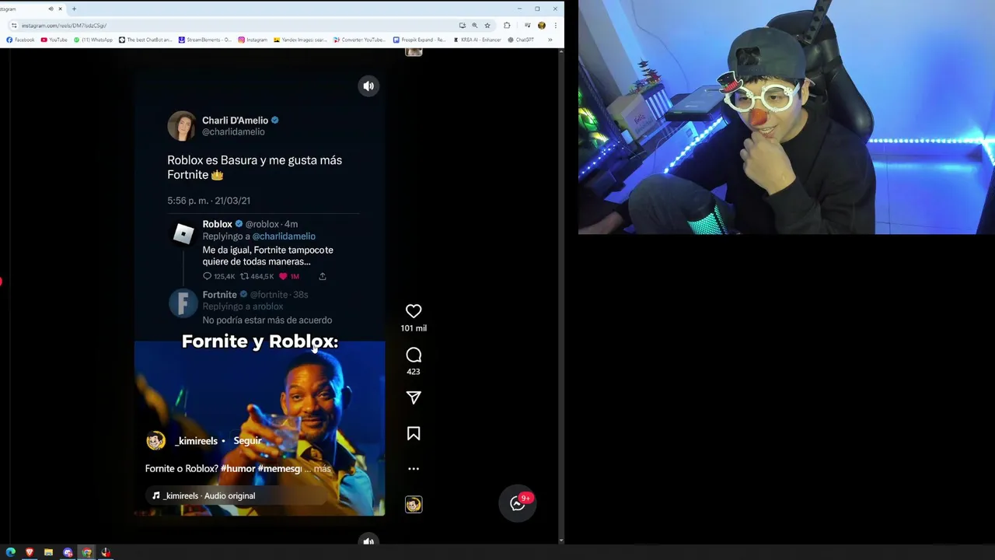
Task: Save the reel with bookmark icon
Action: [414, 433]
